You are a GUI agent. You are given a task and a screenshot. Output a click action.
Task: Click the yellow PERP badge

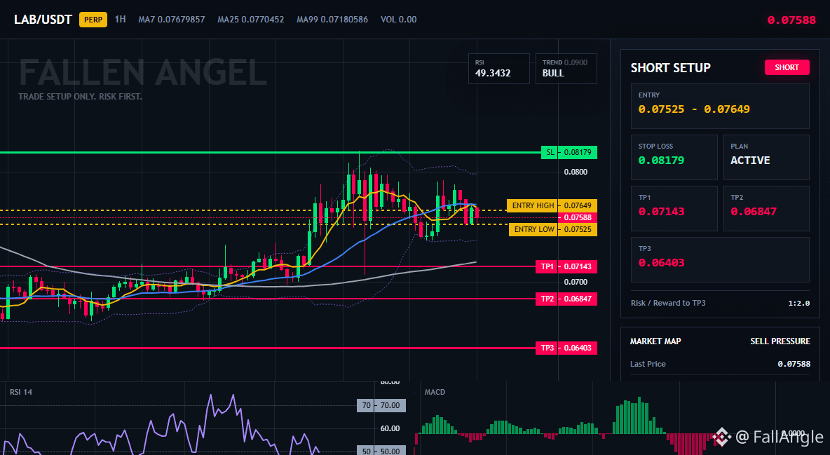(x=93, y=20)
